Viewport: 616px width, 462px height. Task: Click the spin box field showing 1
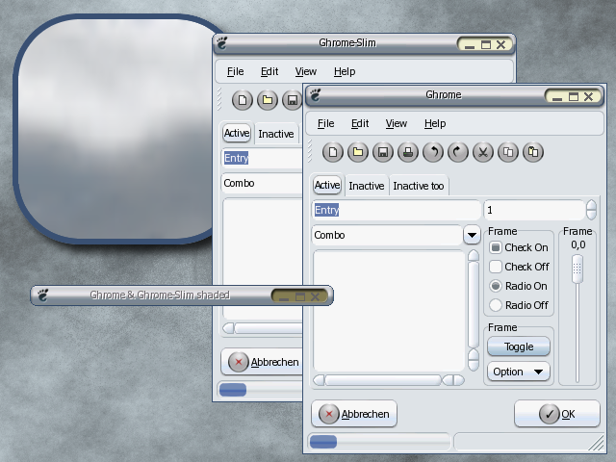pos(534,210)
